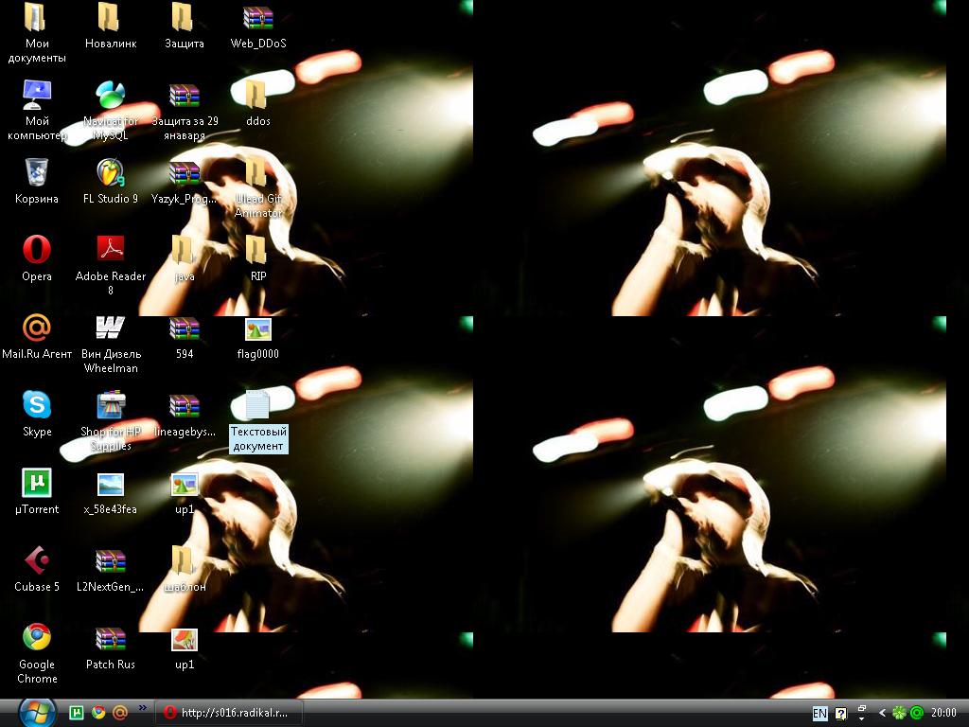This screenshot has width=969, height=727.
Task: Click the Защита folder icon
Action: tap(184, 17)
